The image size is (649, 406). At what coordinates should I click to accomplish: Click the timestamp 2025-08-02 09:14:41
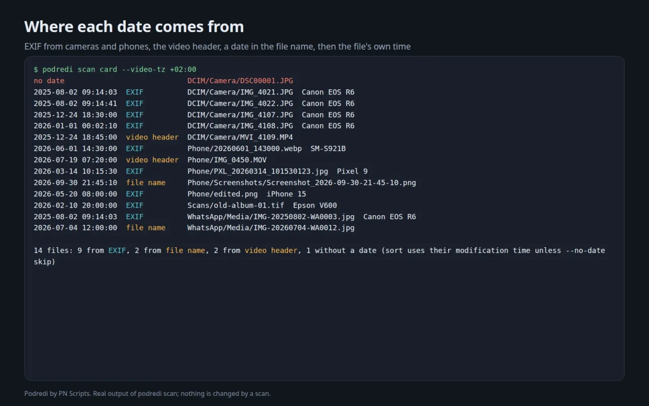point(76,103)
